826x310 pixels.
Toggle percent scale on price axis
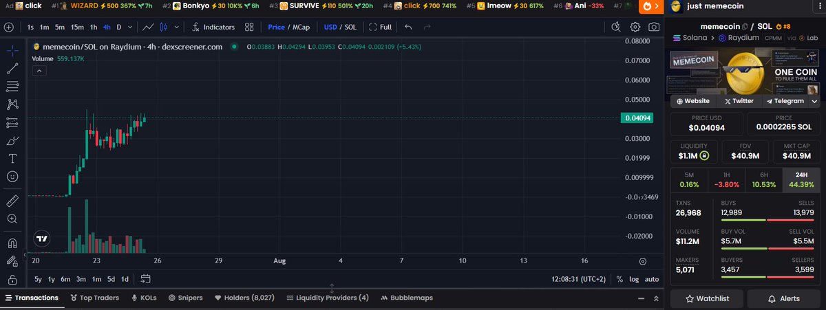click(619, 279)
